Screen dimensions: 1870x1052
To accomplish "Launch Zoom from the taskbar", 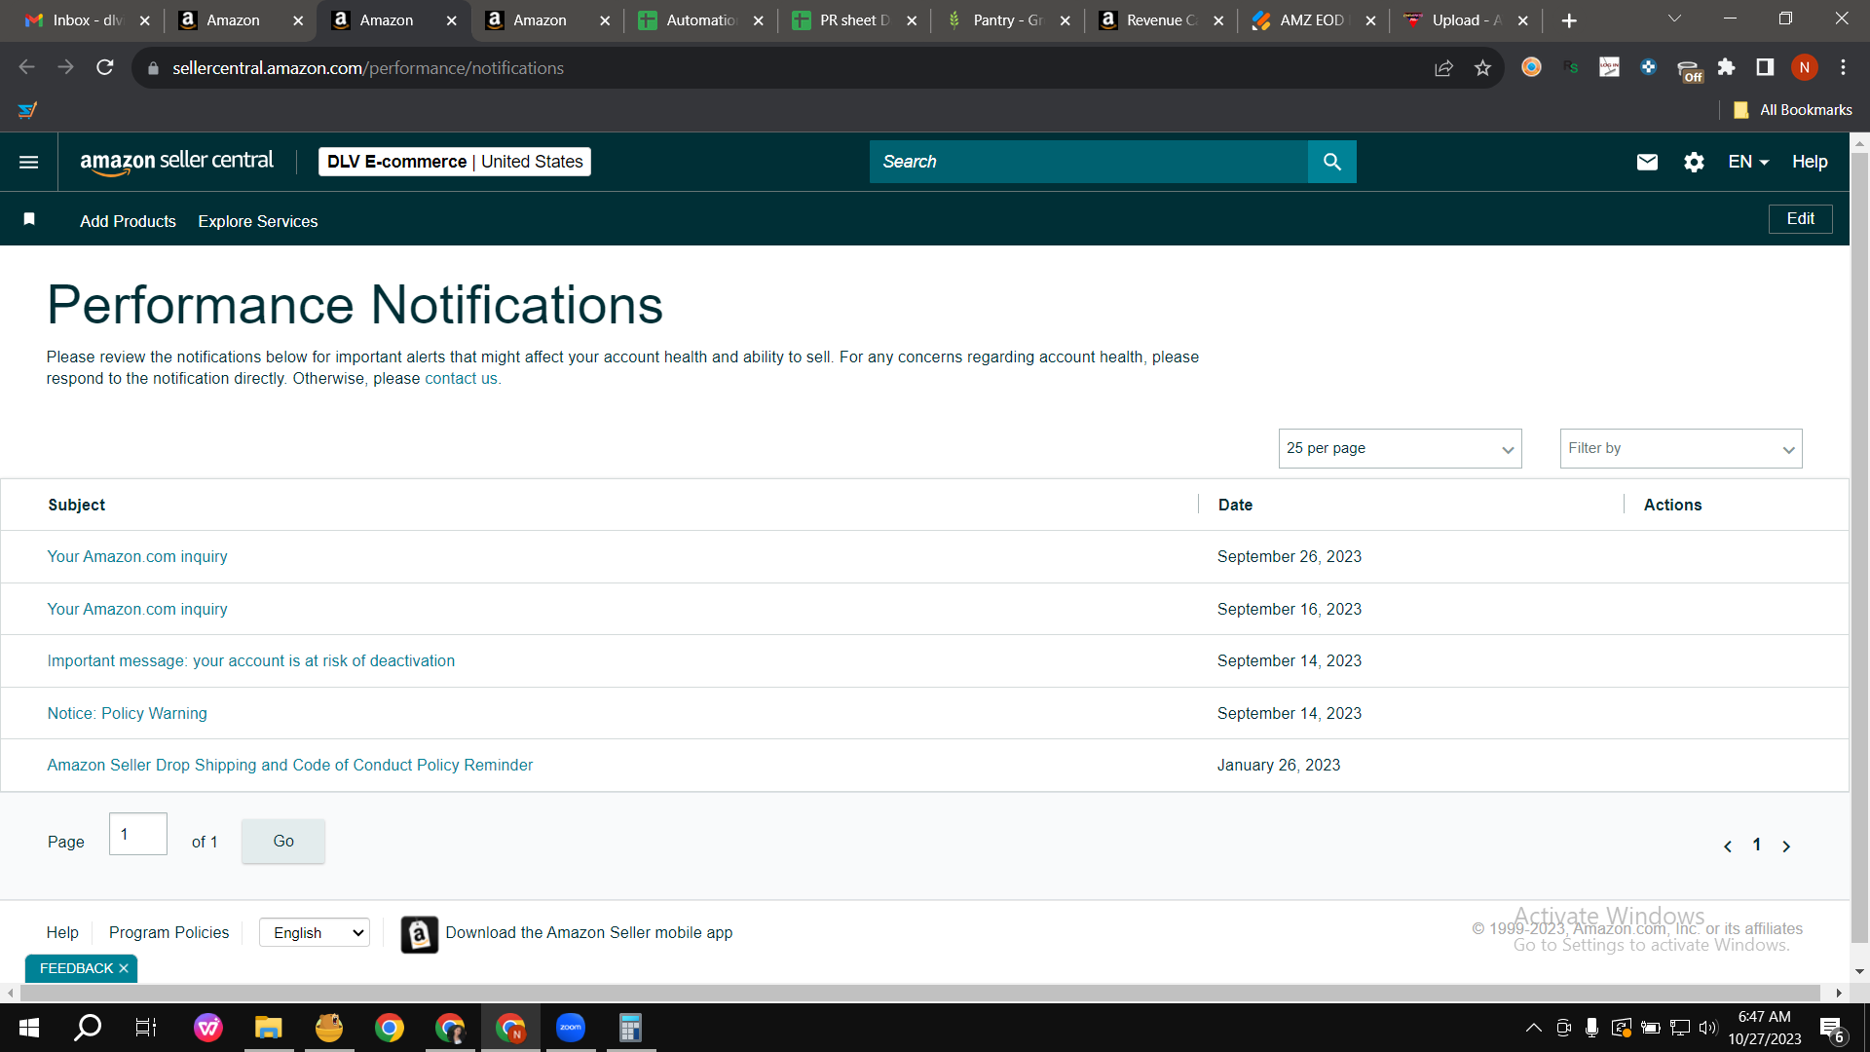I will tap(571, 1028).
